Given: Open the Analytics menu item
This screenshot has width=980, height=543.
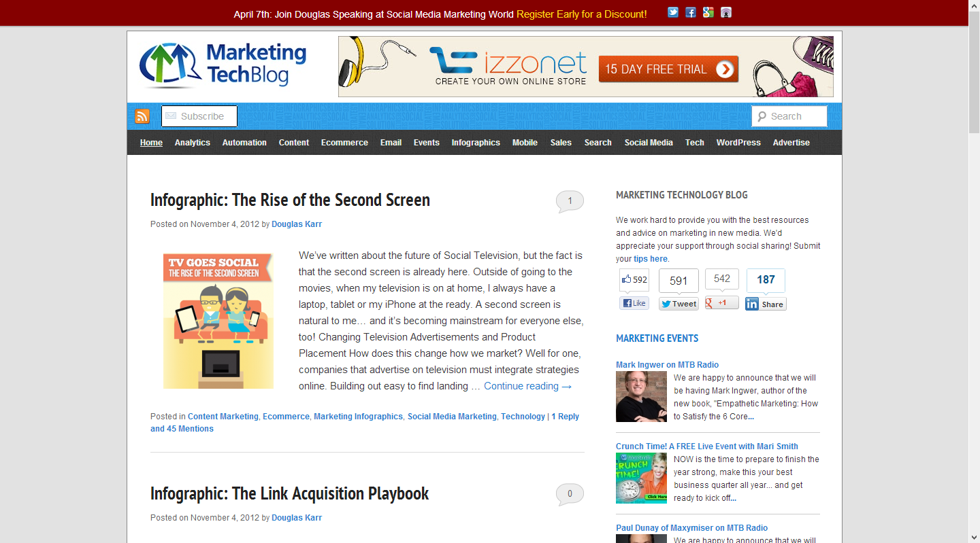Looking at the screenshot, I should click(193, 143).
